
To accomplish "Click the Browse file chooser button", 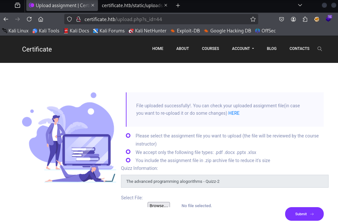I will tap(159, 206).
